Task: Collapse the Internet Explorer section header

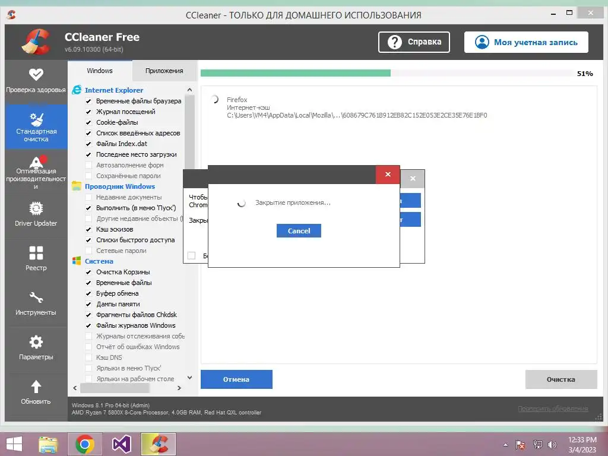Action: pyautogui.click(x=114, y=90)
